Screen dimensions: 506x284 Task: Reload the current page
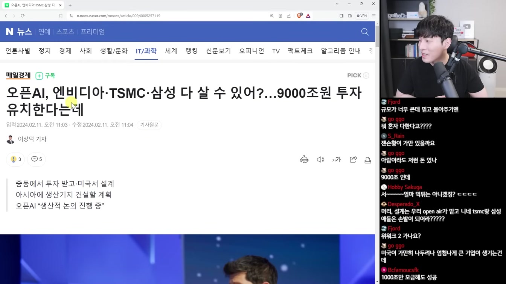[x=23, y=16]
